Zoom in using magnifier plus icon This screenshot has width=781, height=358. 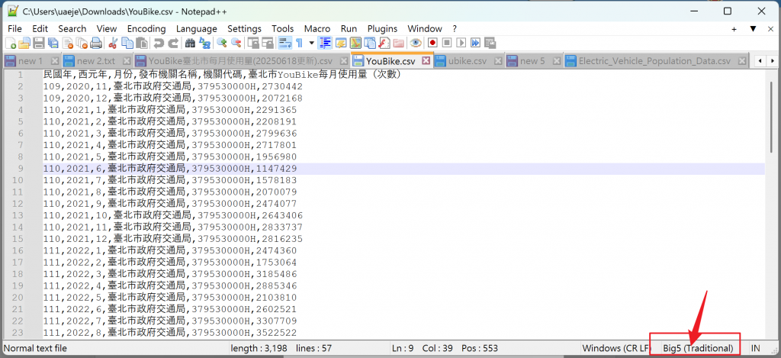click(x=222, y=43)
